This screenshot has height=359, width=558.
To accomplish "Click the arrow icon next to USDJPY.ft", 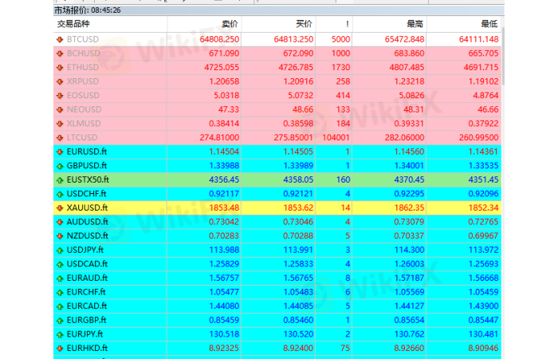I will point(60,250).
